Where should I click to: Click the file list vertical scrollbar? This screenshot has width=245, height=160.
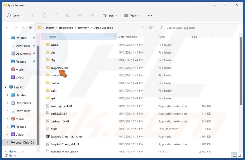(x=241, y=71)
